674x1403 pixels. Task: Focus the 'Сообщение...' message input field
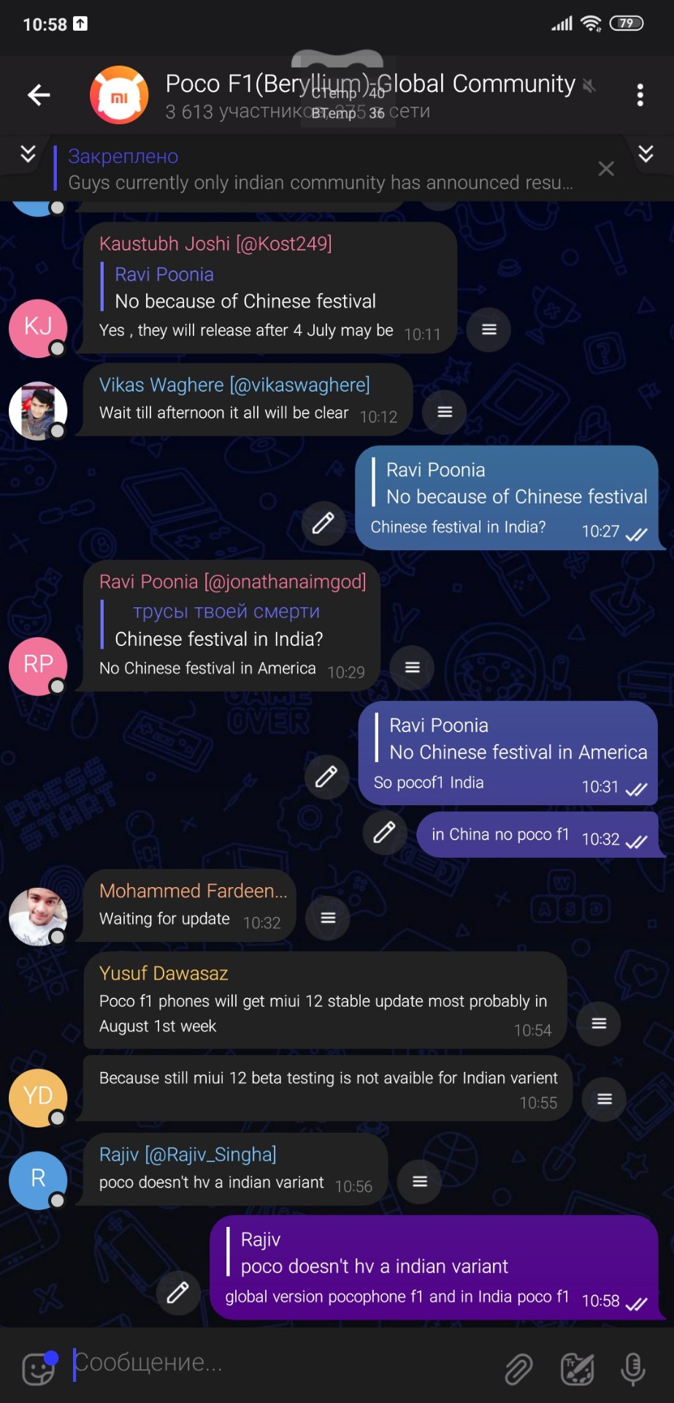point(285,1363)
